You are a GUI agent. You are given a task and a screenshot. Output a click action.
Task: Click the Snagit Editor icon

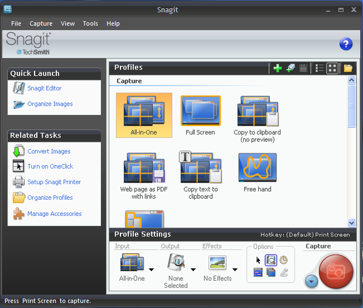point(19,88)
